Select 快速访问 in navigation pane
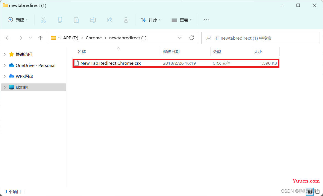 24,54
